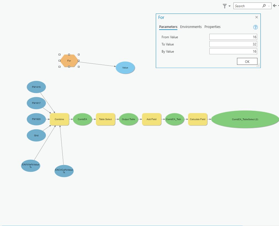Open the search options dropdown arrow
Viewport: 279px width, 226px height.
click(x=269, y=6)
